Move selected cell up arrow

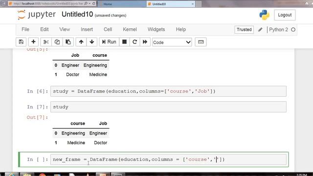click(x=81, y=42)
